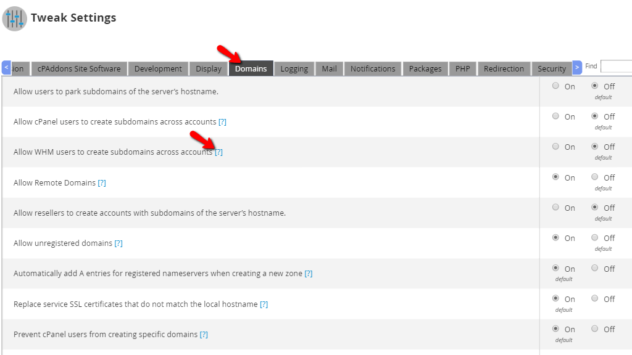Go to the Mail tab
632x355 pixels.
coord(330,69)
